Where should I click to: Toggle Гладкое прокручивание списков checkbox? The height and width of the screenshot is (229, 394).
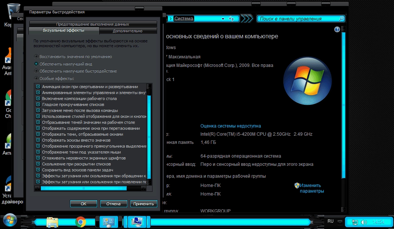point(38,104)
